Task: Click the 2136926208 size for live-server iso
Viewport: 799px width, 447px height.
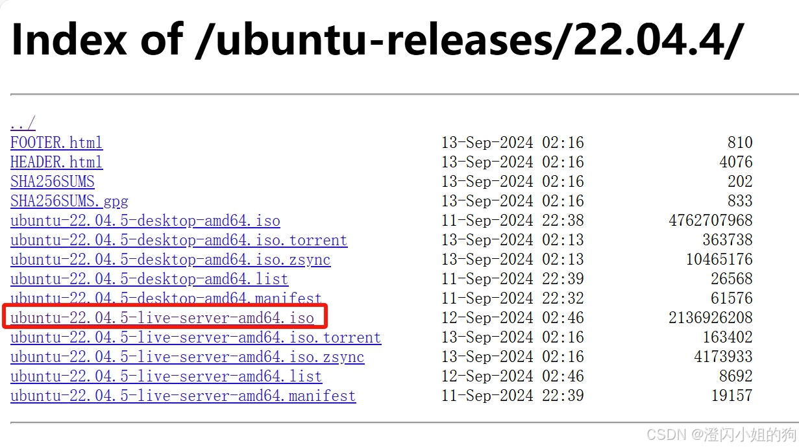Action: [710, 318]
